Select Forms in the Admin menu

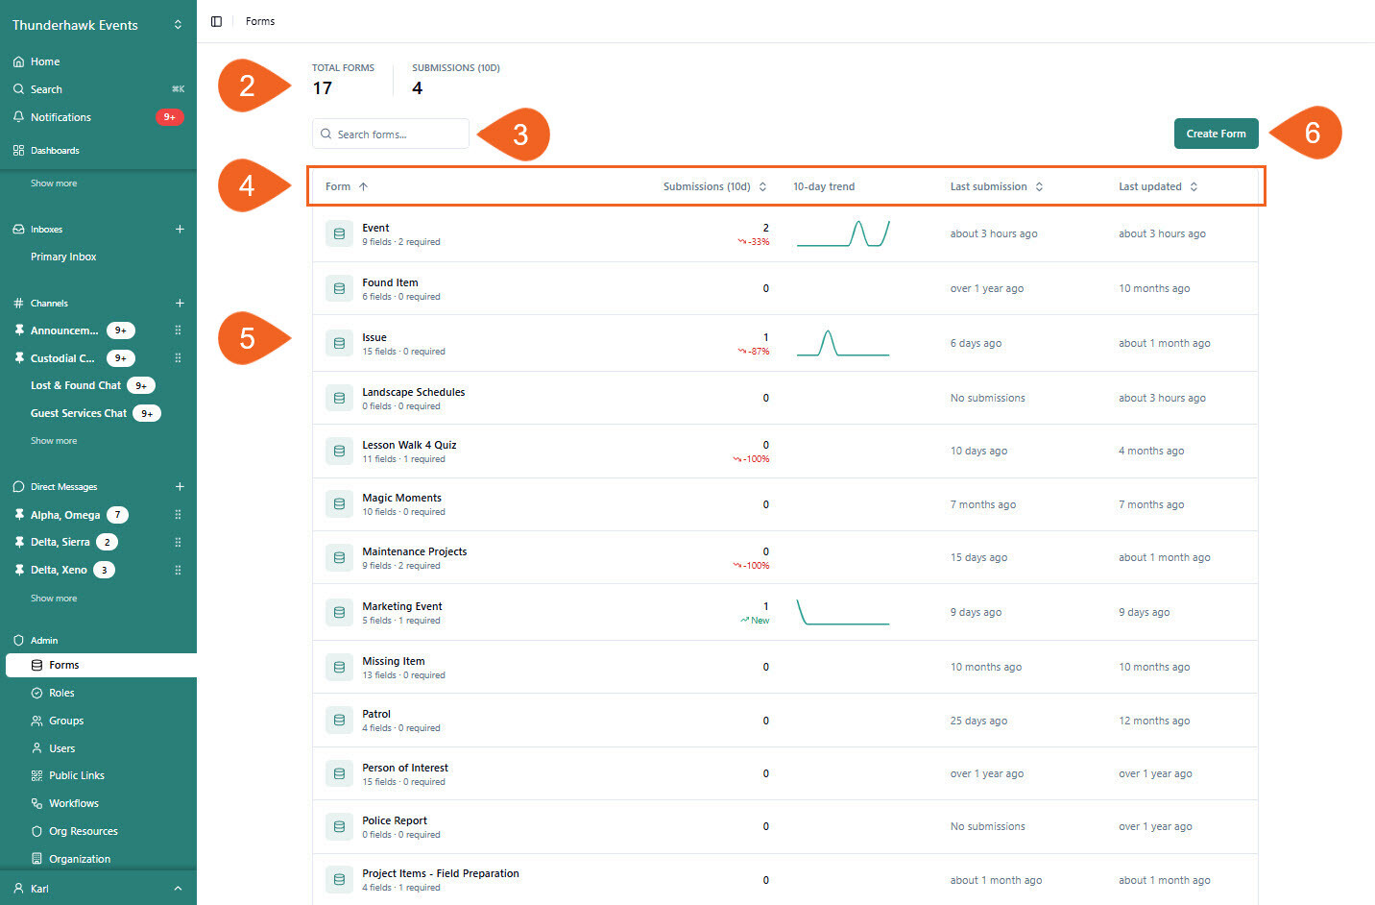pos(101,666)
